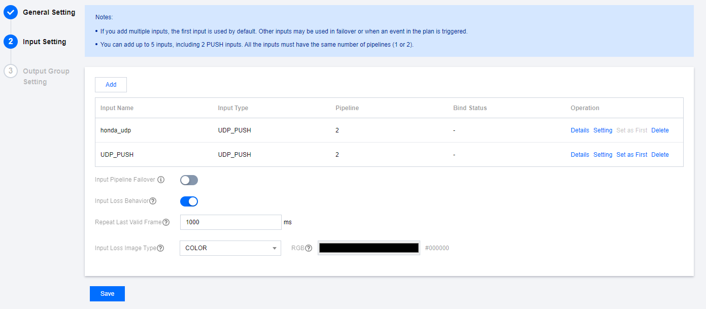Click the General Setting checkmark step icon
This screenshot has height=309, width=706.
tap(11, 12)
